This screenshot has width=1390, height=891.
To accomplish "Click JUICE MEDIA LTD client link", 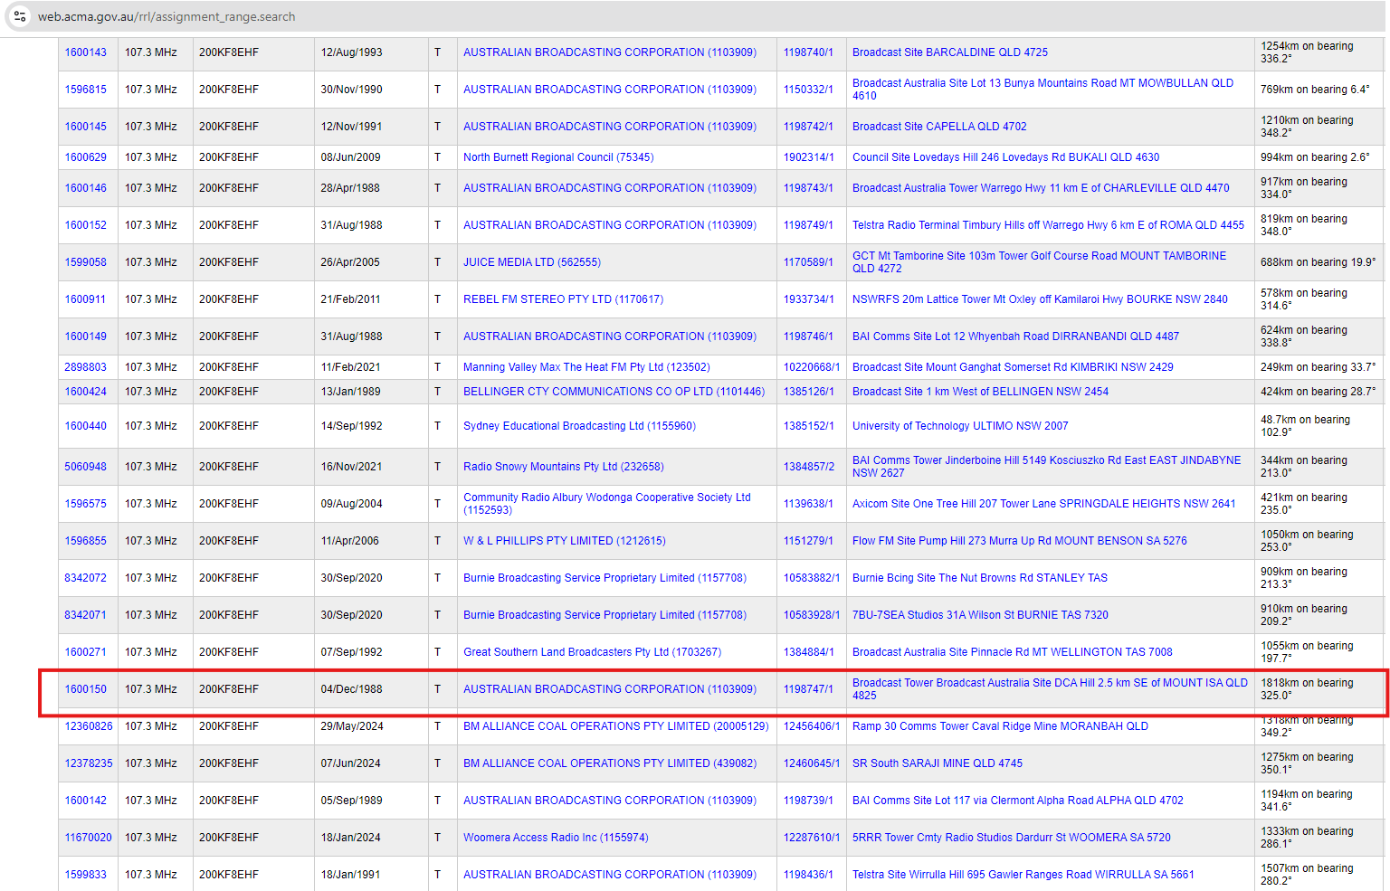I will tap(531, 262).
